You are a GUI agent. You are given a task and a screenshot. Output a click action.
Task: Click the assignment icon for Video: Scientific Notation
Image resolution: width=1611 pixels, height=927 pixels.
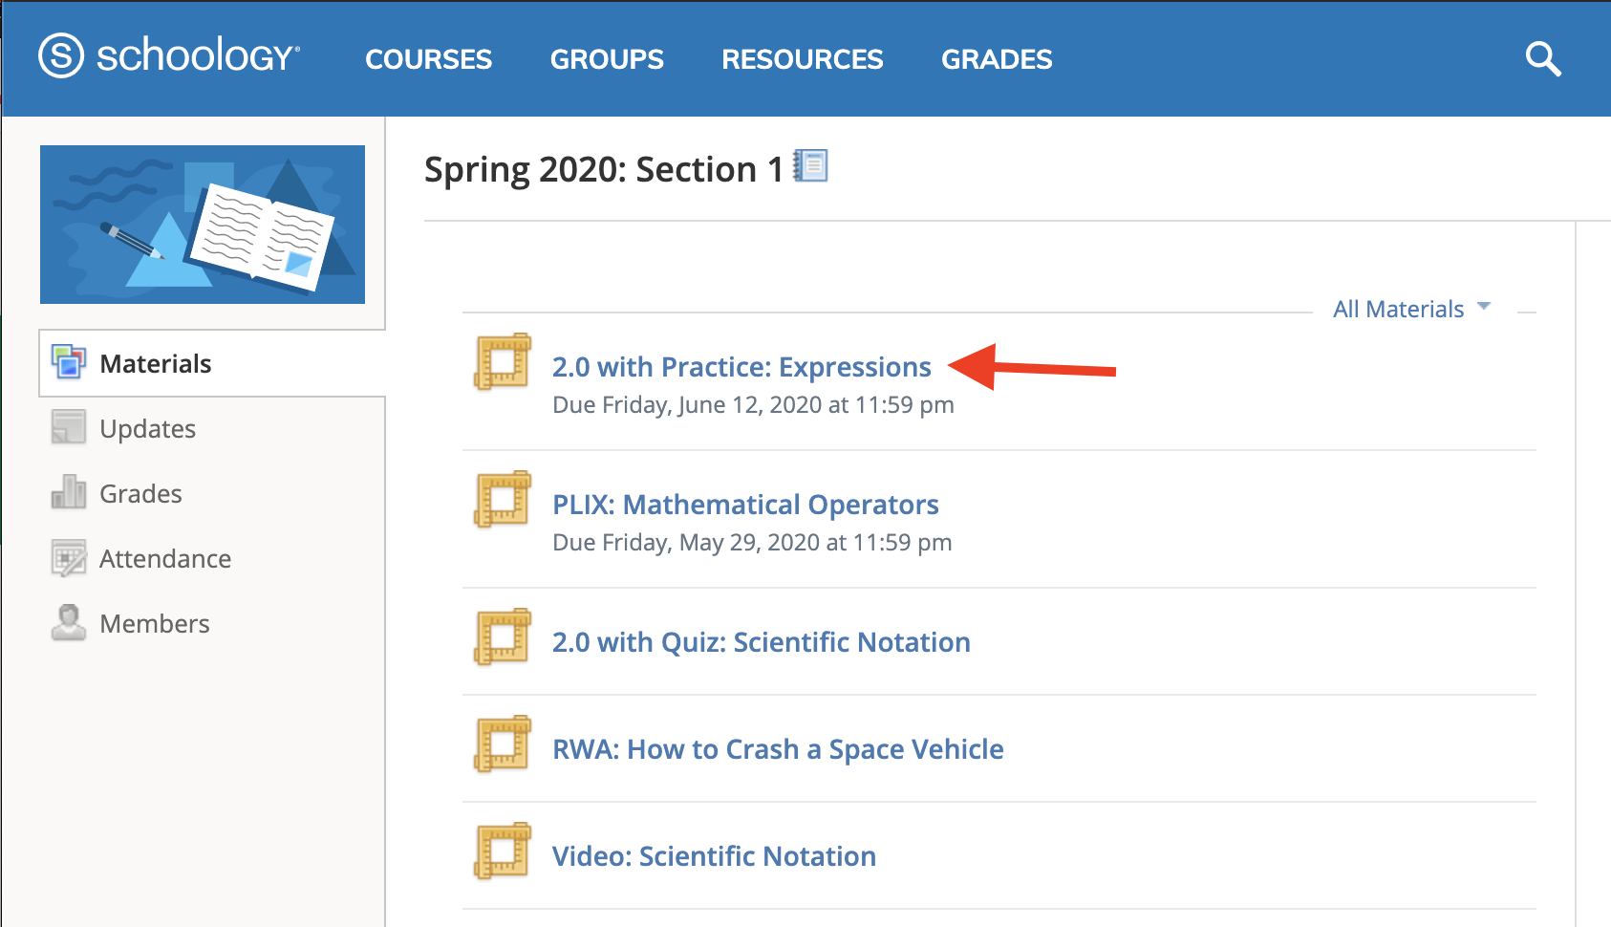coord(501,850)
